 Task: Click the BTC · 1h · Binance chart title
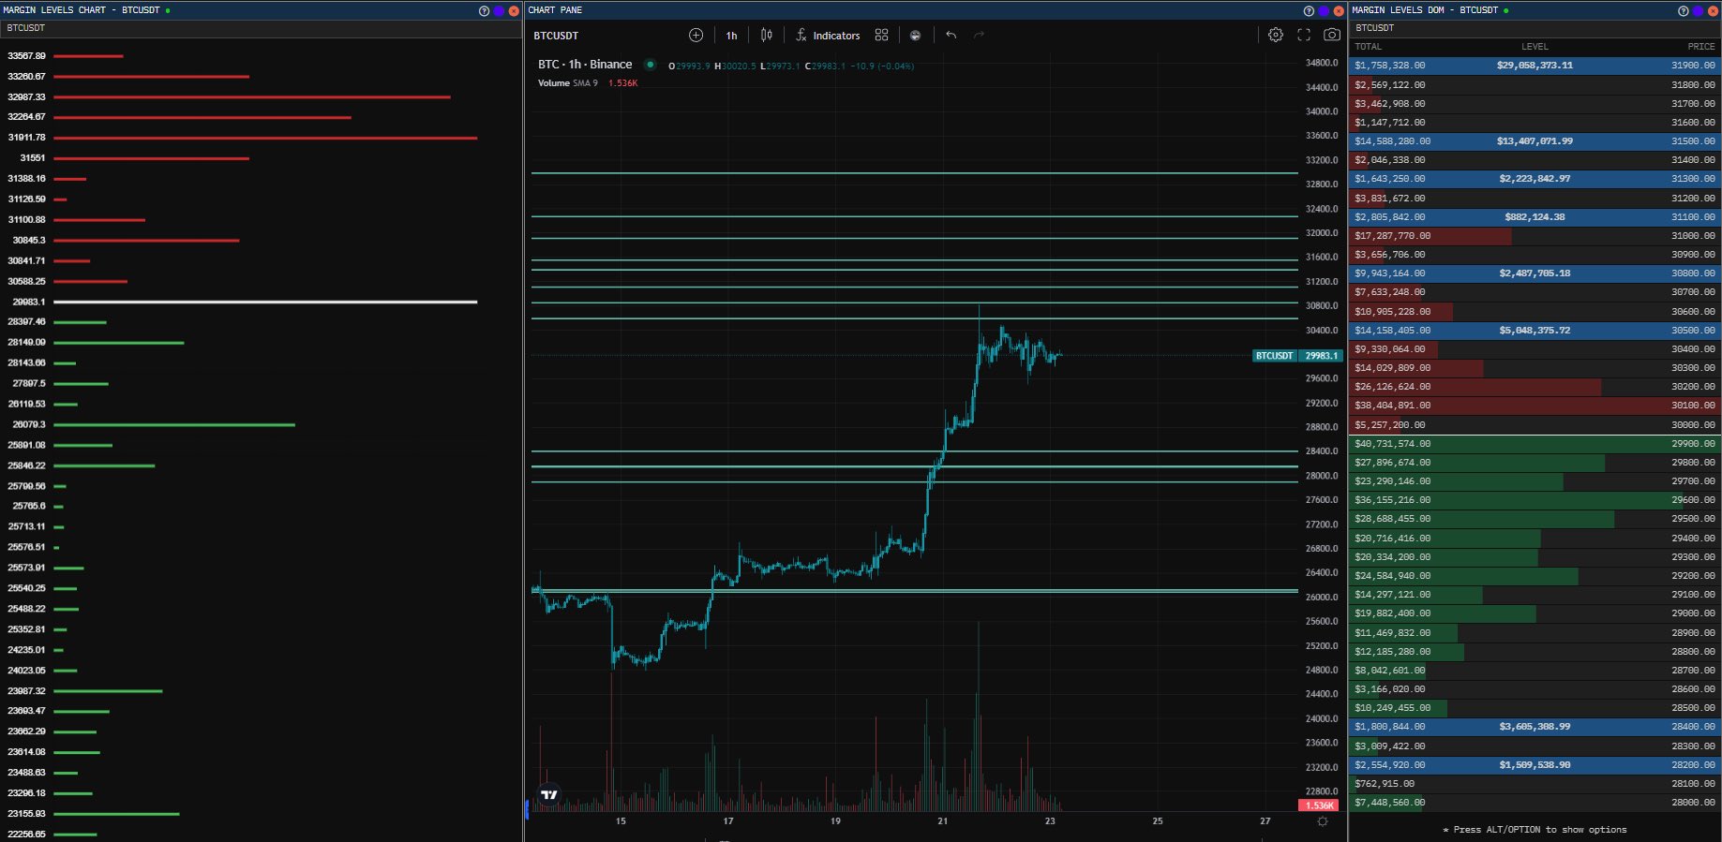tap(585, 65)
